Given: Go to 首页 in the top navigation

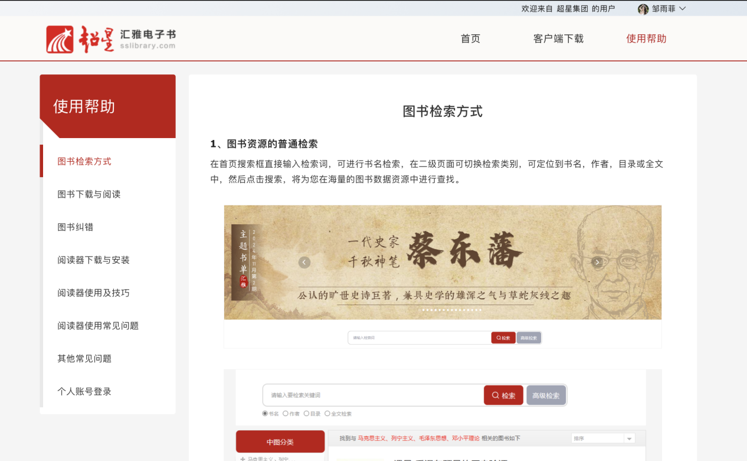Looking at the screenshot, I should coord(470,39).
